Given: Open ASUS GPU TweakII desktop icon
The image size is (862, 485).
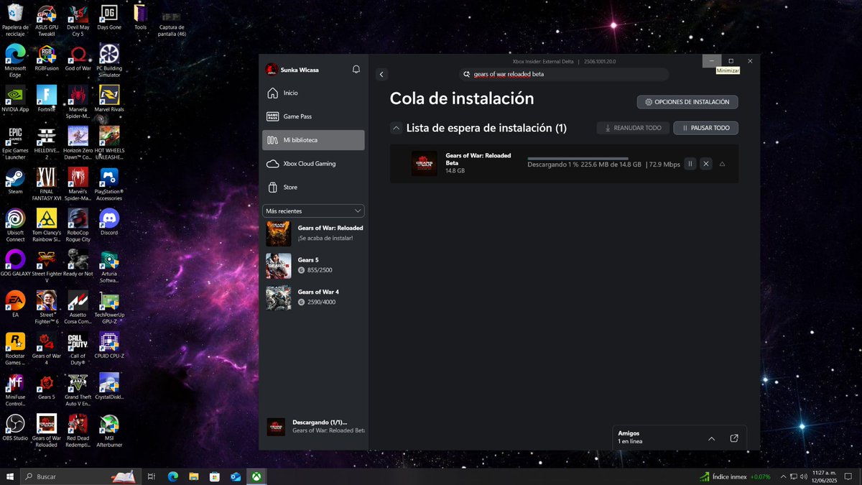Looking at the screenshot, I should 47,20.
